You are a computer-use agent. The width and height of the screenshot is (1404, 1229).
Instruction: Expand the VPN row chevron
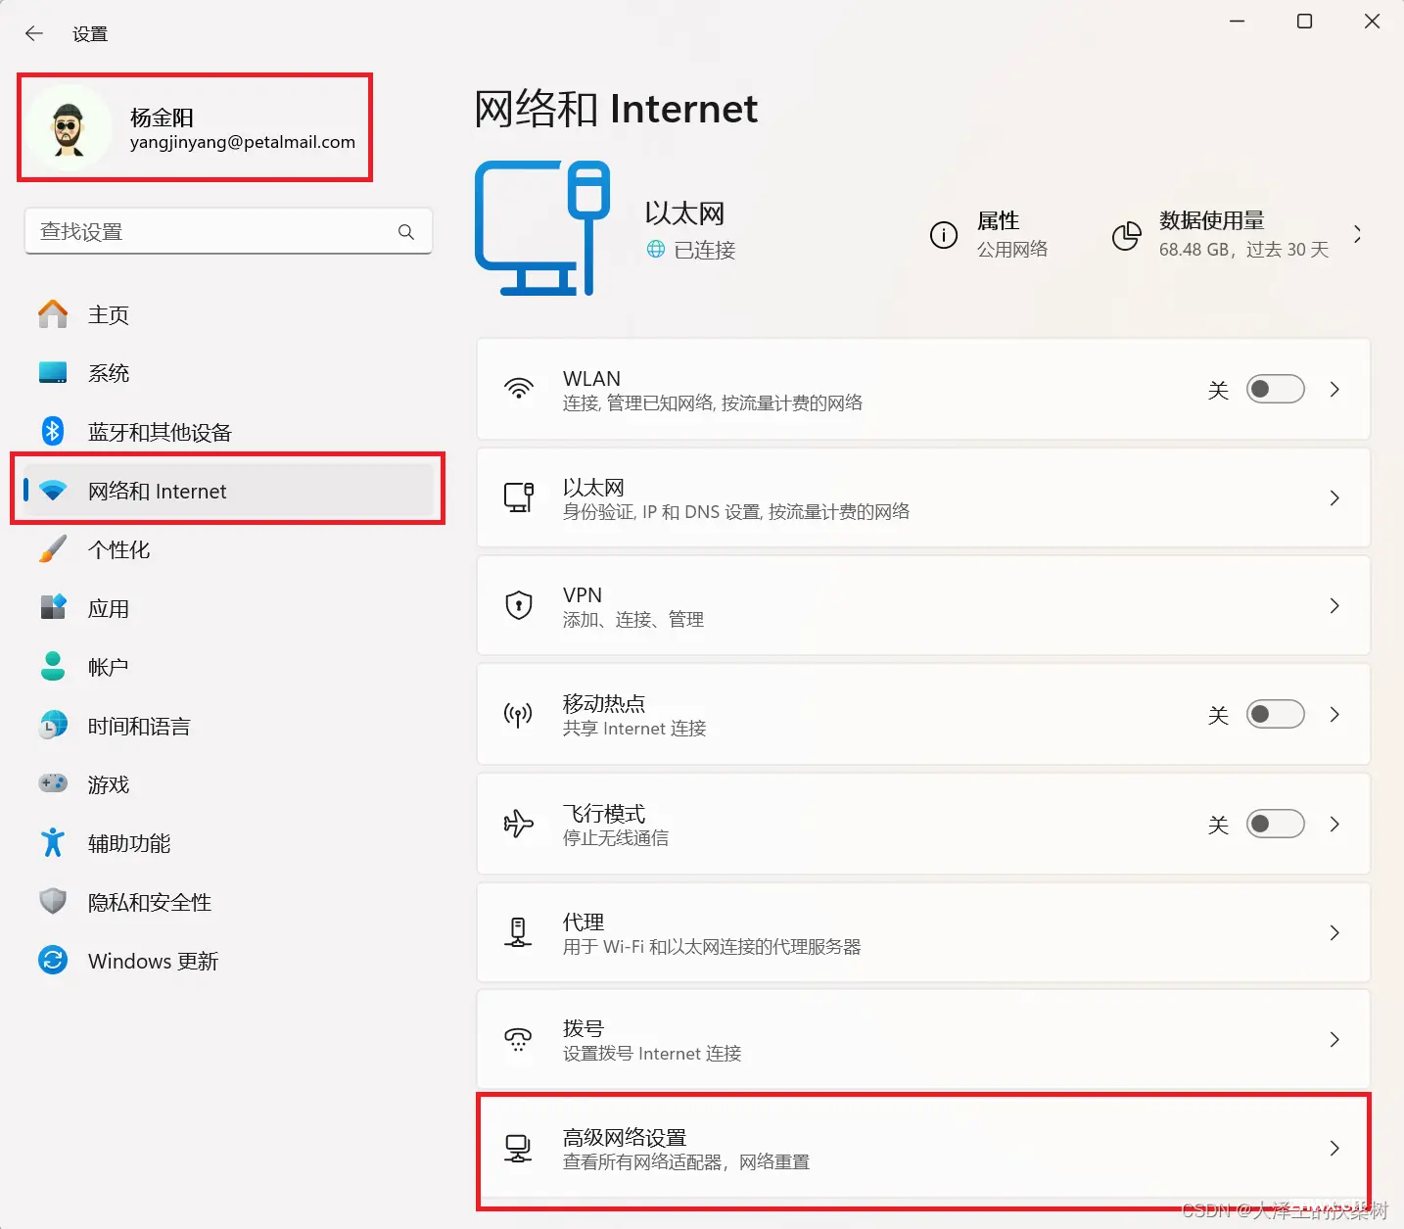tap(1334, 605)
